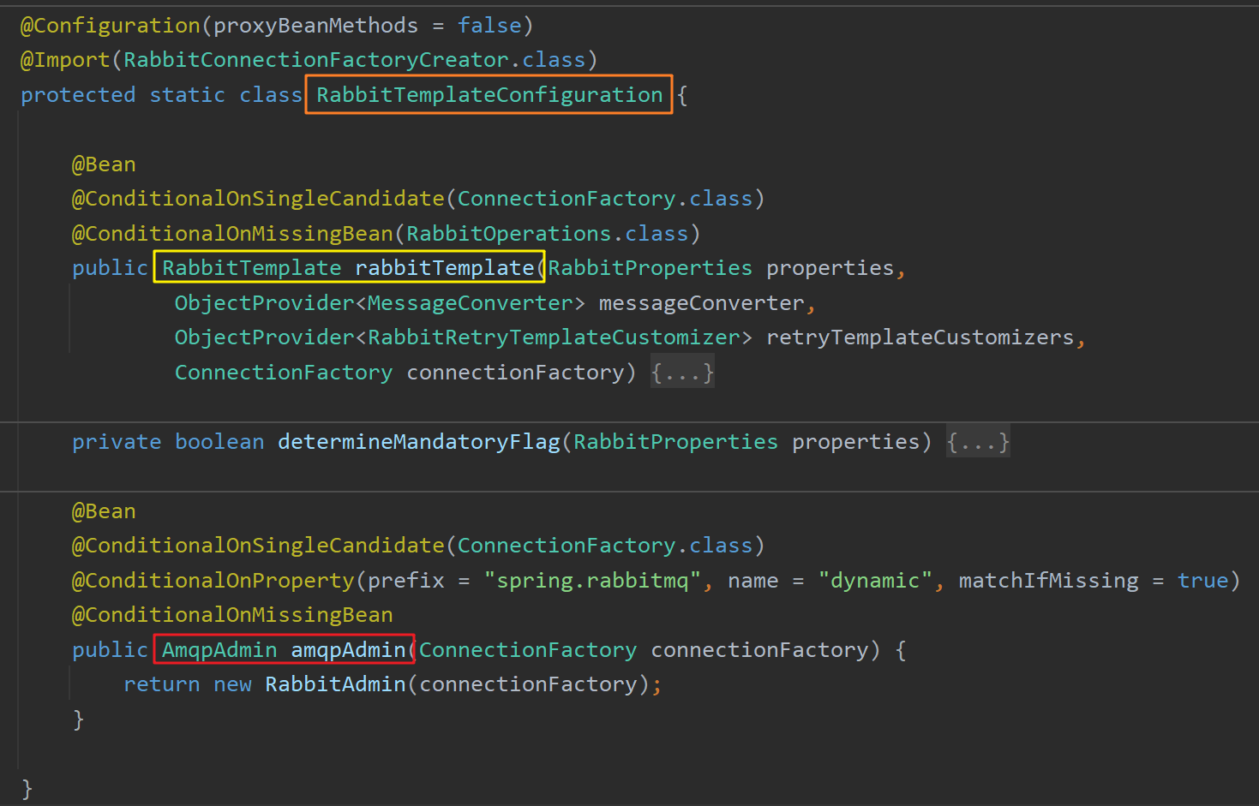The image size is (1259, 806).
Task: Click RabbitConnectionFactoryCreator.class reference
Action: [x=355, y=60]
